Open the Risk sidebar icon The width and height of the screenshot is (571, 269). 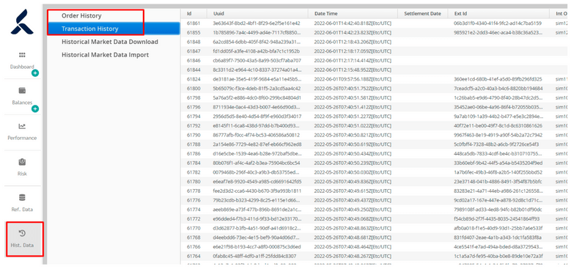pos(22,161)
